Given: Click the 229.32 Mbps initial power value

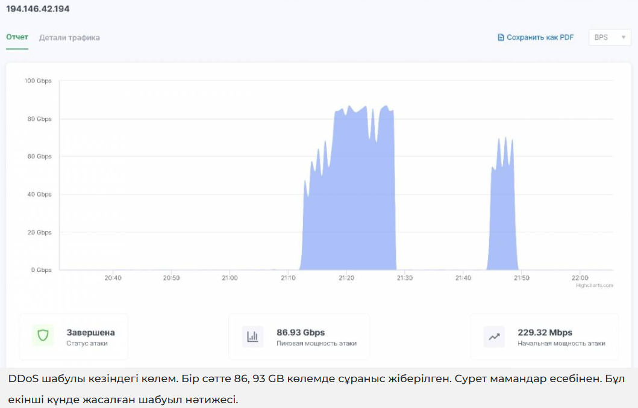Looking at the screenshot, I should [x=545, y=332].
